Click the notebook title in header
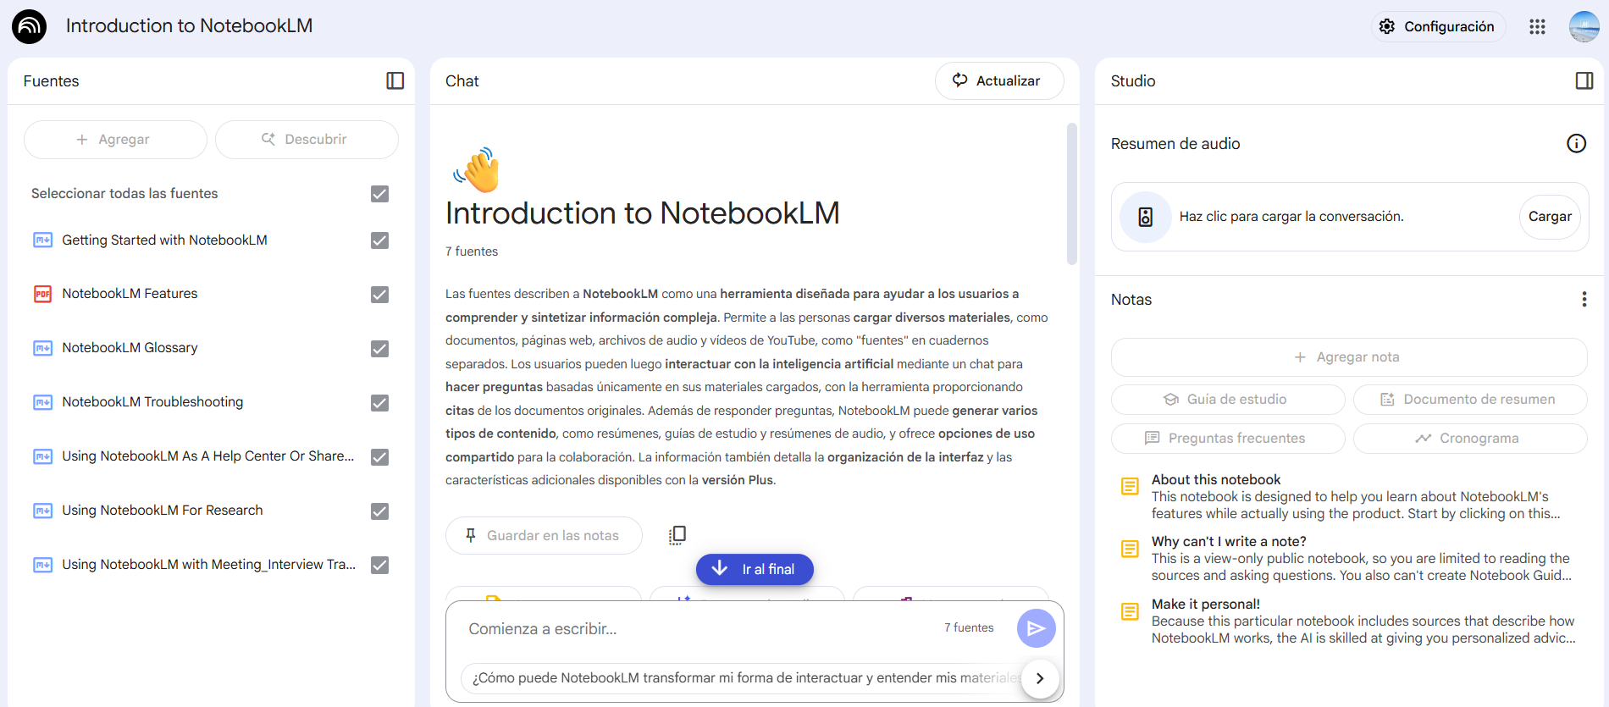1609x707 pixels. click(x=189, y=26)
